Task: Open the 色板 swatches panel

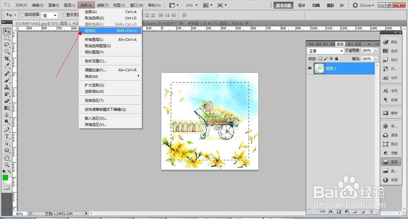Action: pos(390,51)
